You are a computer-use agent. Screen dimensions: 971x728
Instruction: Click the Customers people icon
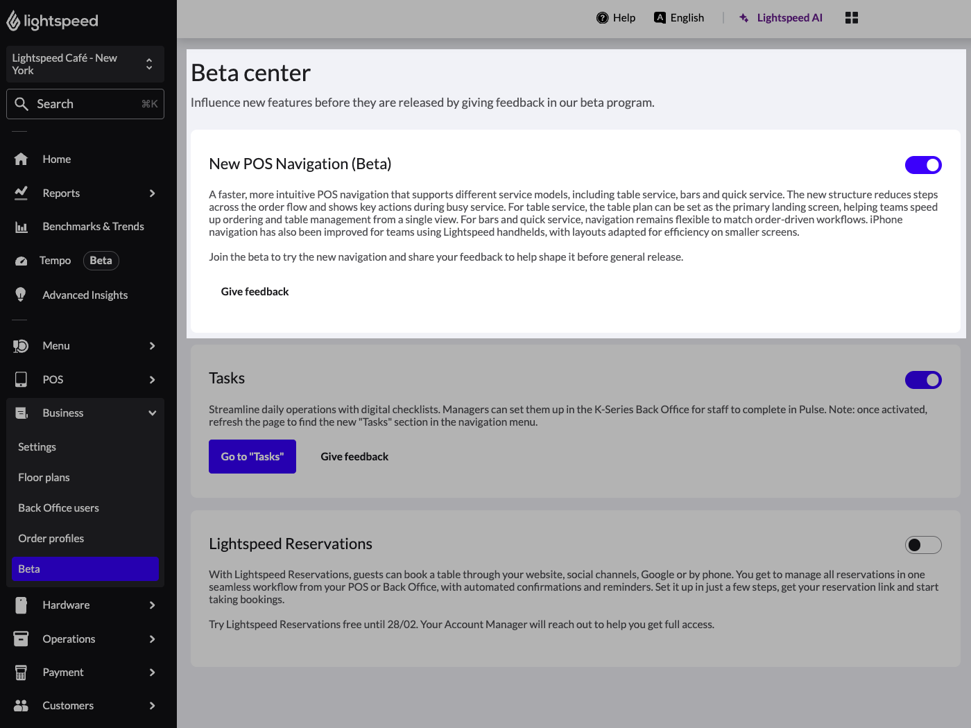click(x=21, y=705)
